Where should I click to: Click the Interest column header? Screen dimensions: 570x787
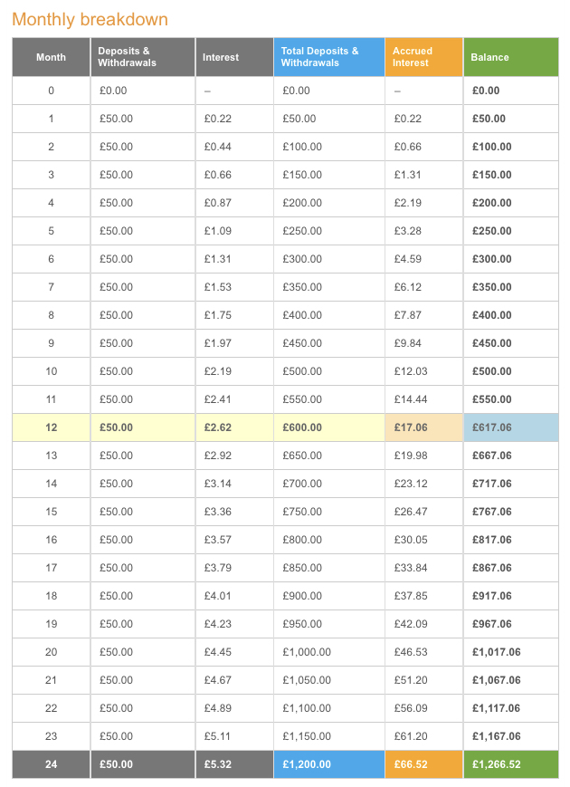click(234, 57)
